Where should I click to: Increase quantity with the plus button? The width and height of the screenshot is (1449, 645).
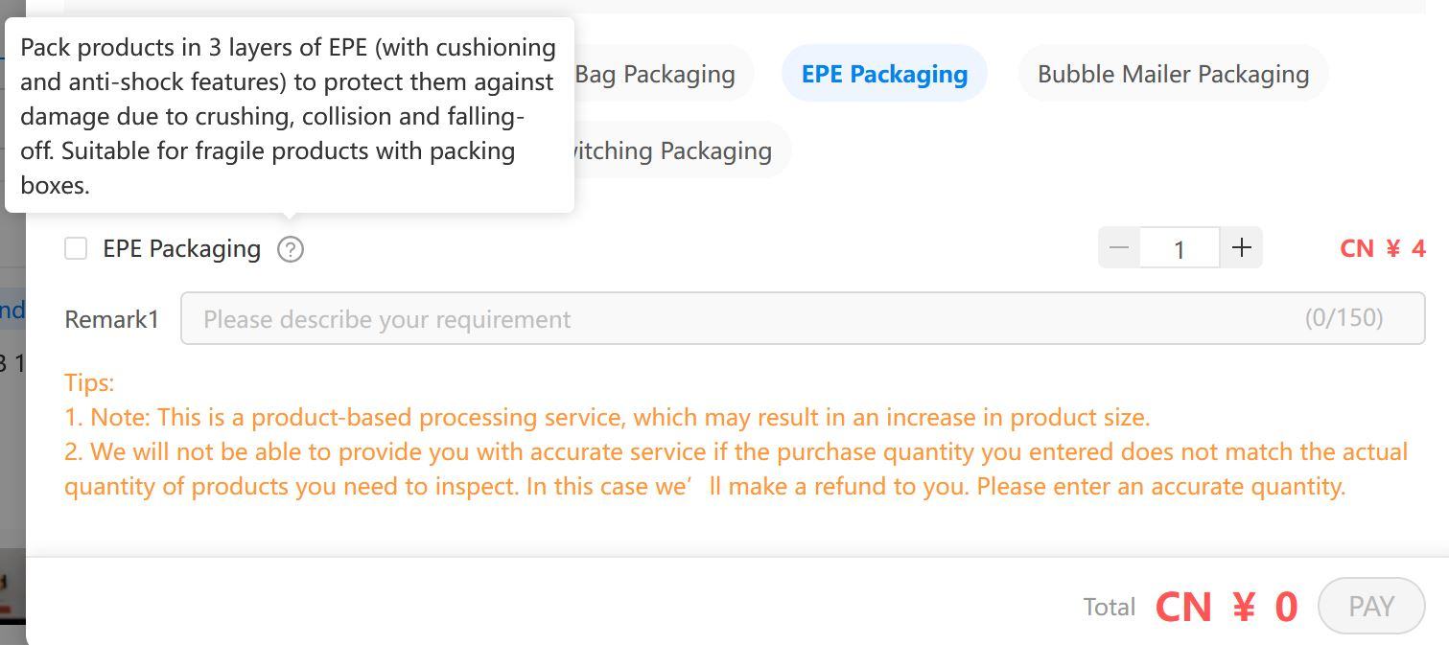point(1241,248)
